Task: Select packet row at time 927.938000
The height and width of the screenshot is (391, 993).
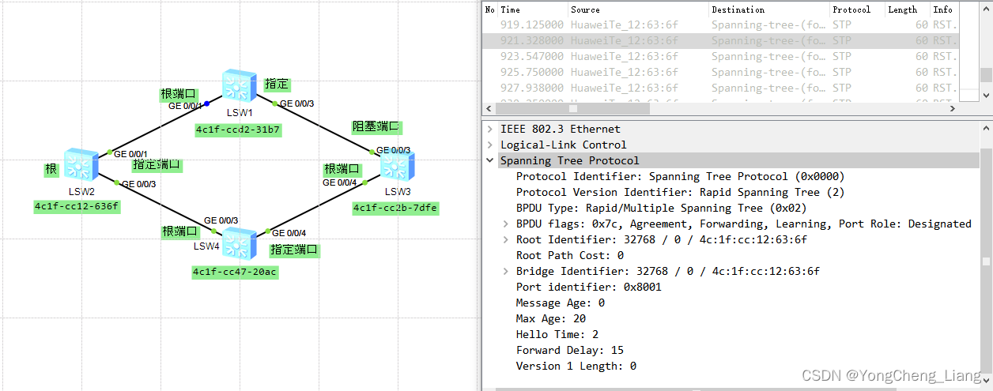Action: pos(720,88)
